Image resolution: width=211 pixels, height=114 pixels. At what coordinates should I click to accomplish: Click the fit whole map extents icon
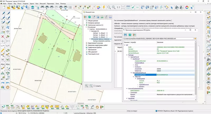pos(123,7)
